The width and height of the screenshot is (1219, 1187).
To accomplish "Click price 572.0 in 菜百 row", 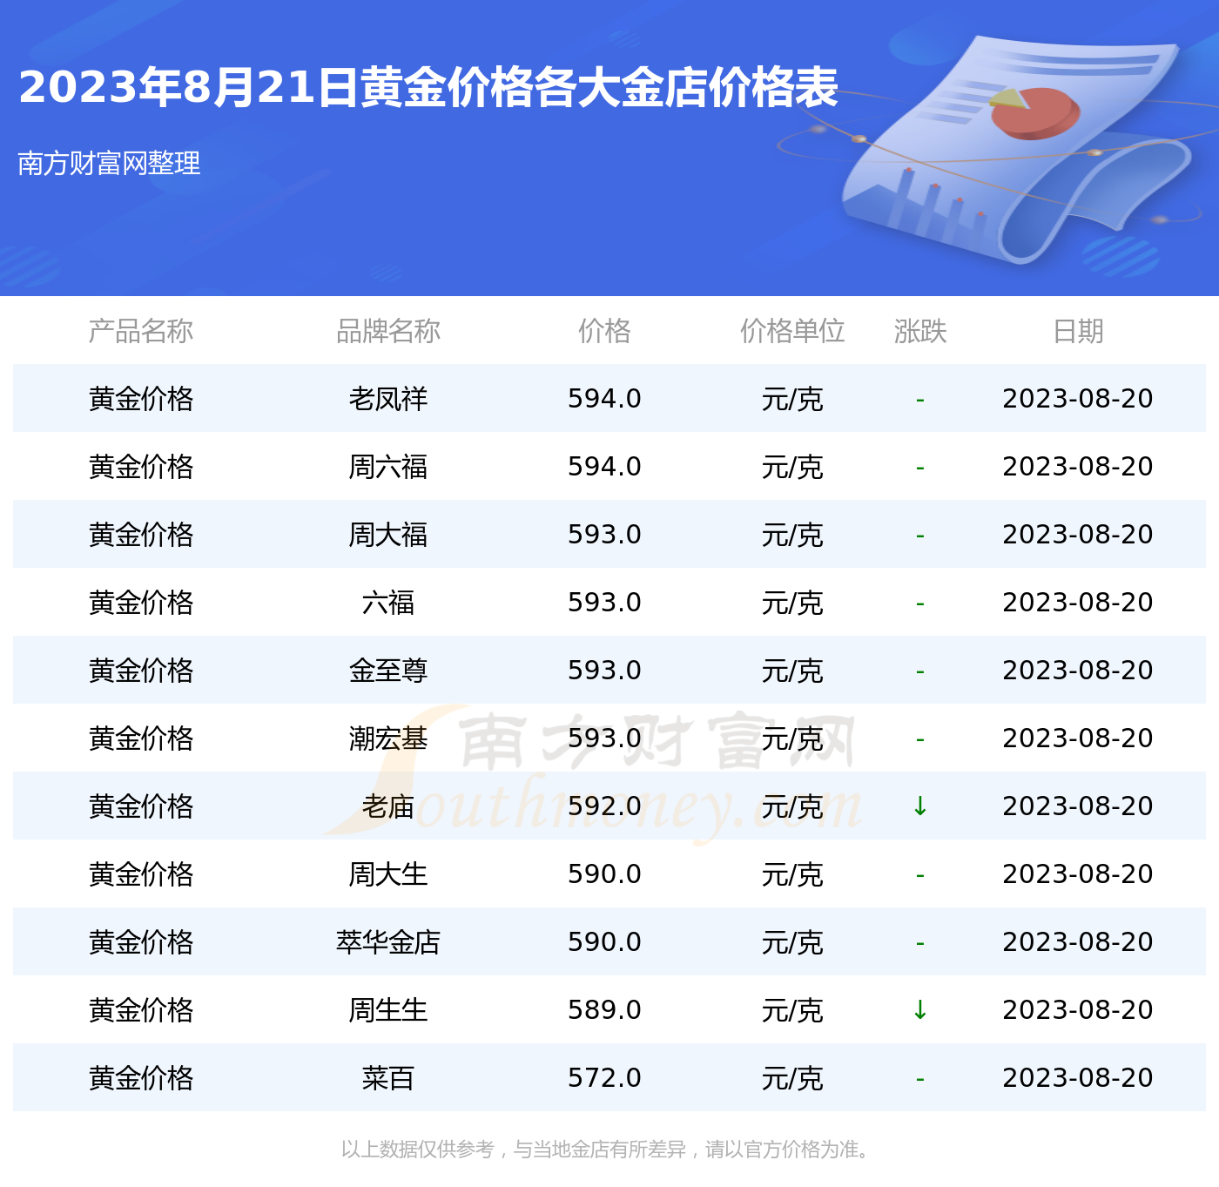I will click(x=604, y=1078).
